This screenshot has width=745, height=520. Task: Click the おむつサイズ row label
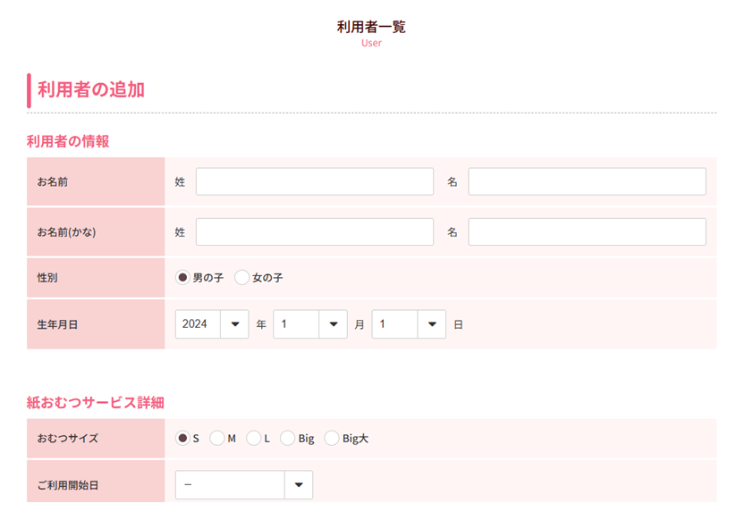tap(68, 438)
